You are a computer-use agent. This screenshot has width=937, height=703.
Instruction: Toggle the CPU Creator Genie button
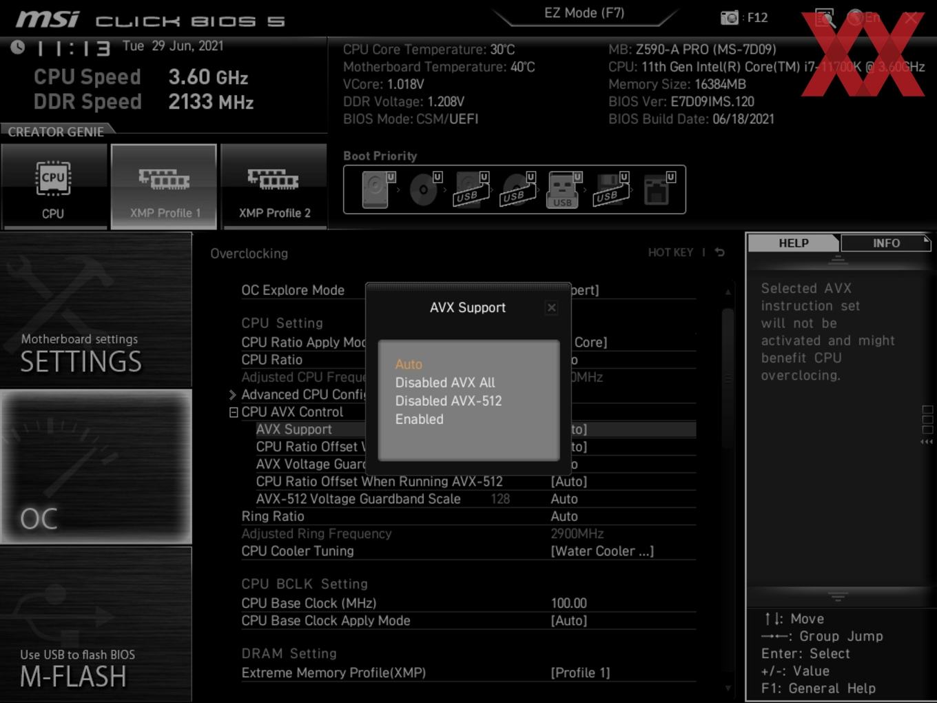[53, 186]
